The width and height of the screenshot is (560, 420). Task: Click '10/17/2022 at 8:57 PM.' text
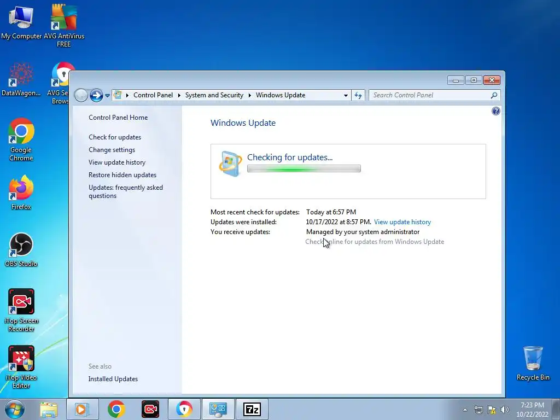coord(339,222)
